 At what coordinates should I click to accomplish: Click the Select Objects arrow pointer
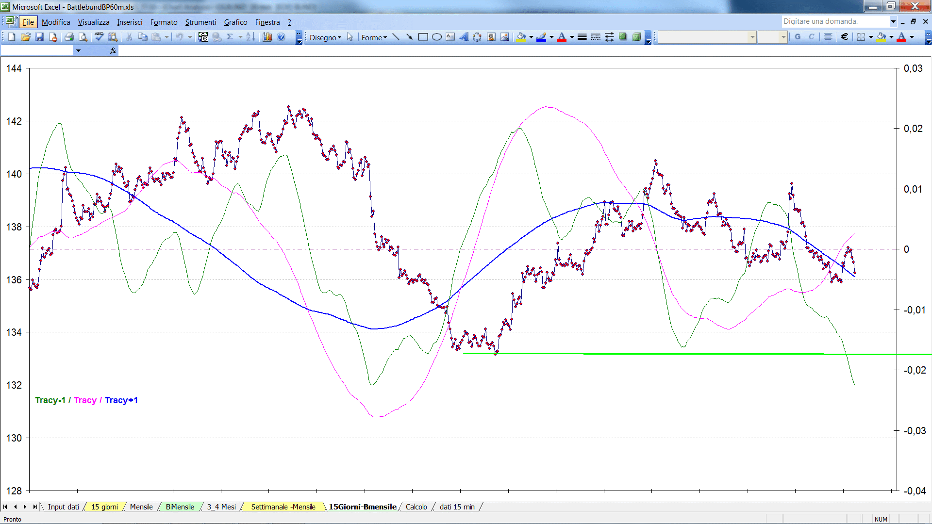[350, 37]
